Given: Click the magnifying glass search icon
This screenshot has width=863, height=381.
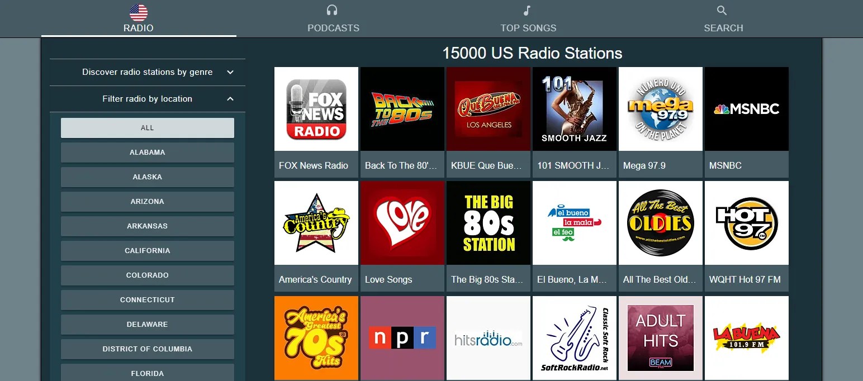Looking at the screenshot, I should [x=721, y=9].
